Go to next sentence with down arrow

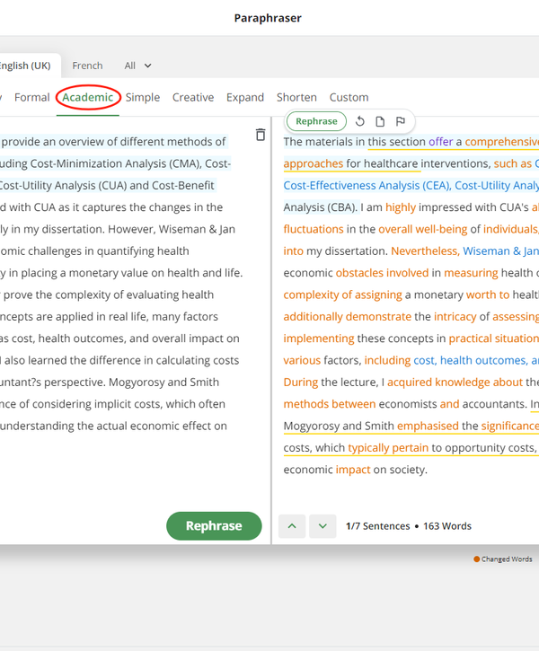click(323, 526)
